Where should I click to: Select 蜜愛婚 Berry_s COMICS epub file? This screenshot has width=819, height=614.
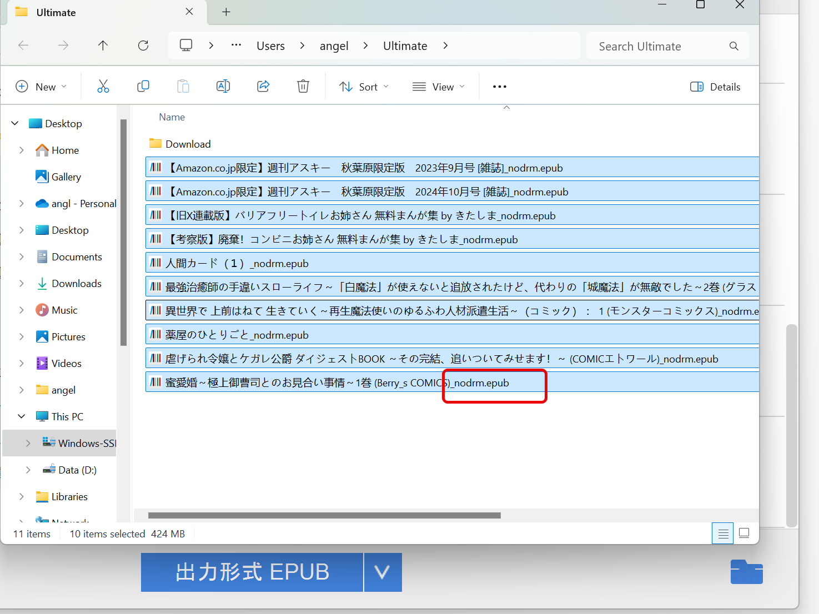[452, 383]
